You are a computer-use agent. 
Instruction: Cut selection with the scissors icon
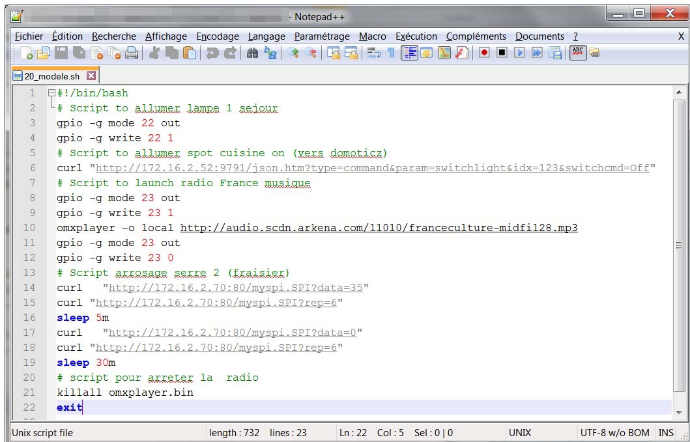(154, 53)
